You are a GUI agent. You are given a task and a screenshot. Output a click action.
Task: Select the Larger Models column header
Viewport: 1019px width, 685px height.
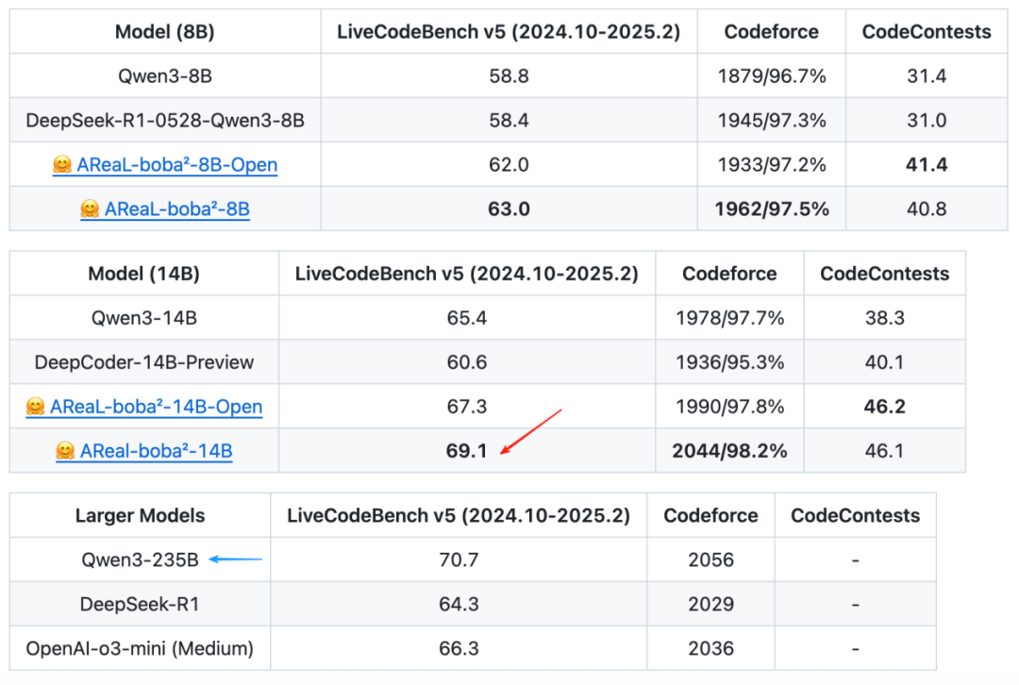pos(140,515)
